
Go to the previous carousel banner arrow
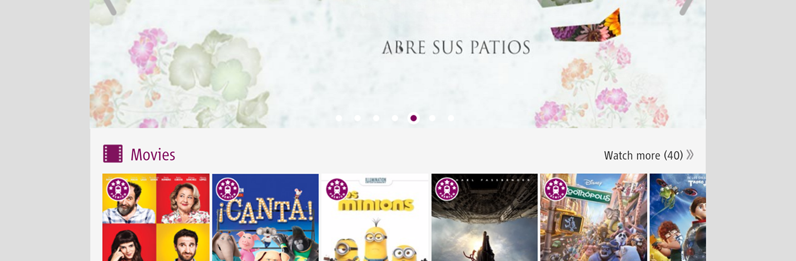coord(110,7)
